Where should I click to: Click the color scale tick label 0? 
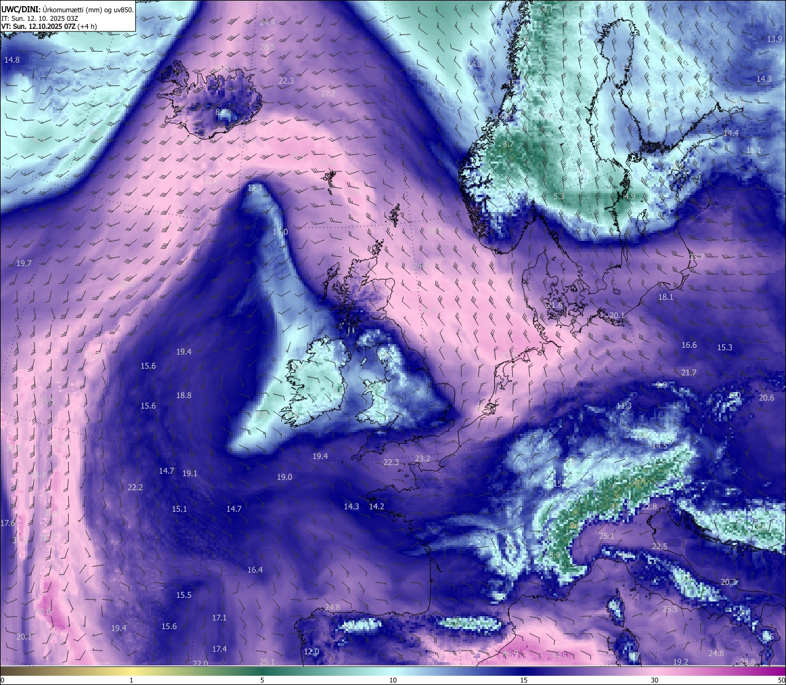(2, 680)
